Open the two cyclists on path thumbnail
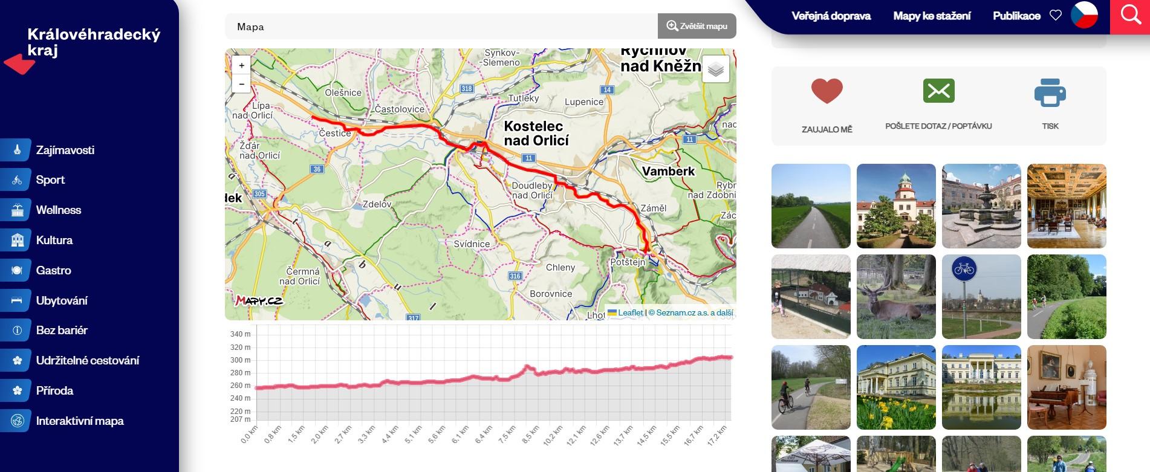The image size is (1150, 472). [811, 387]
